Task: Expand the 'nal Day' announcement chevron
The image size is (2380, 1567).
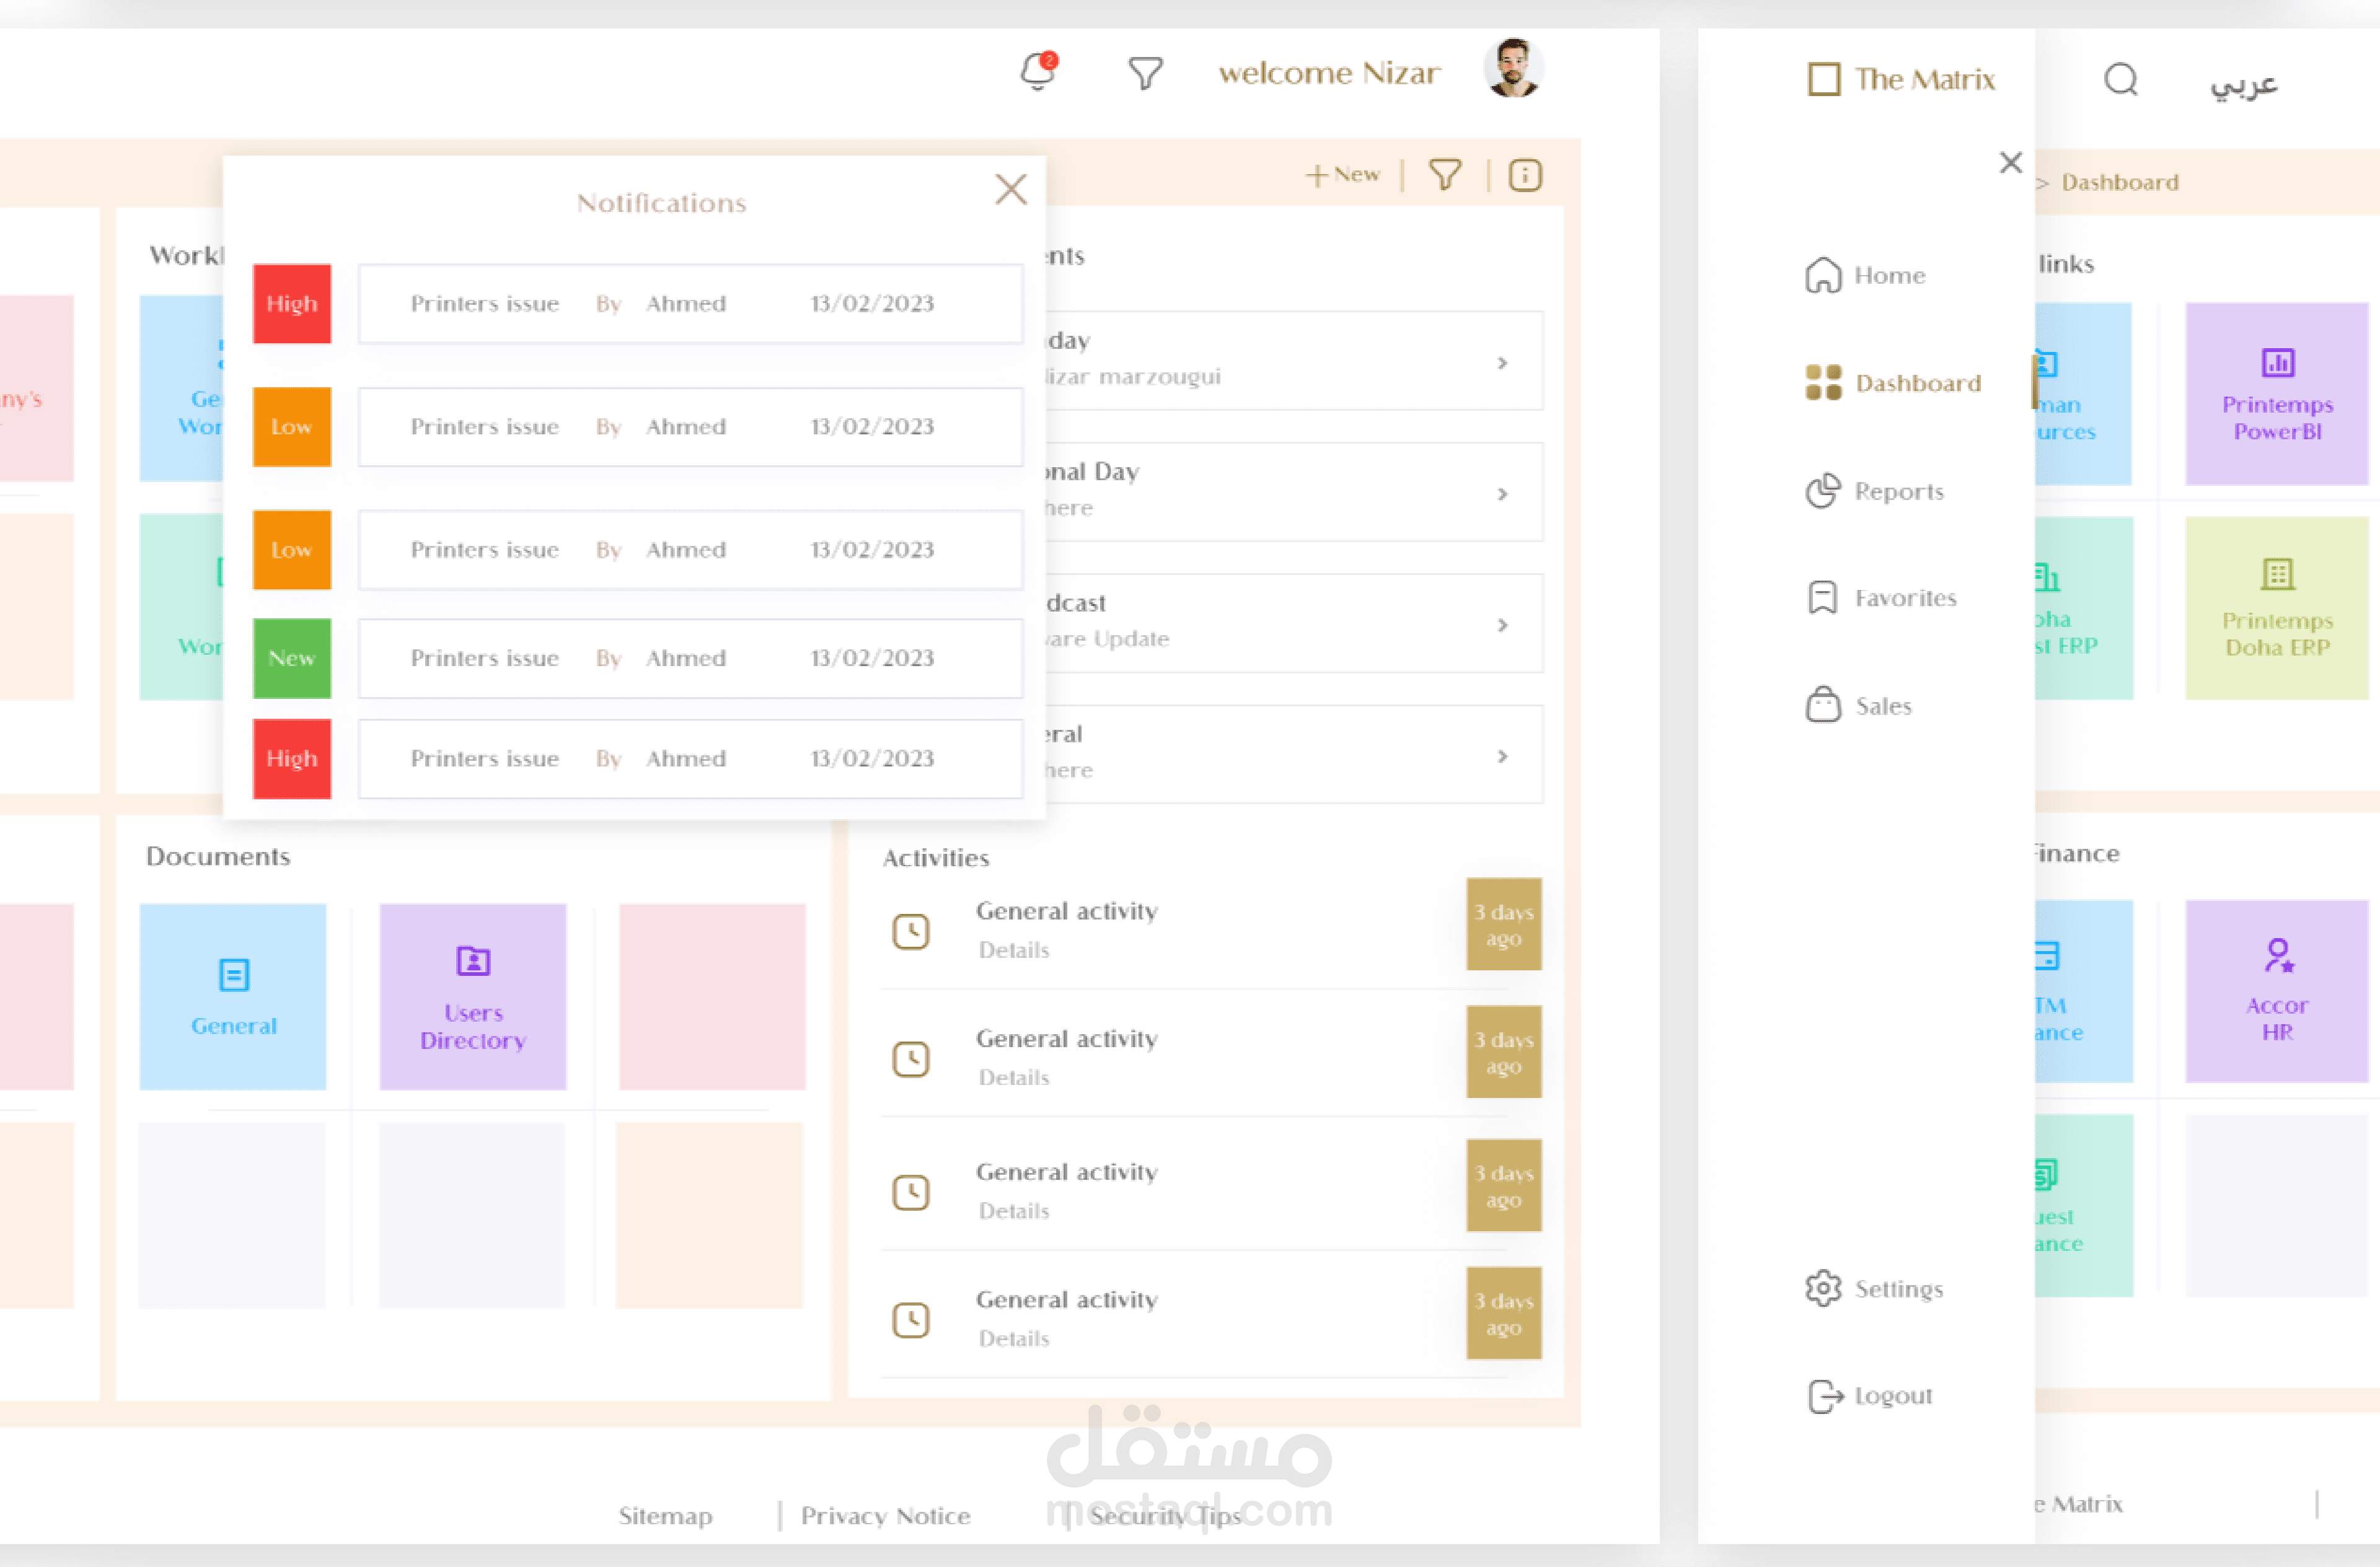Action: coord(1502,494)
